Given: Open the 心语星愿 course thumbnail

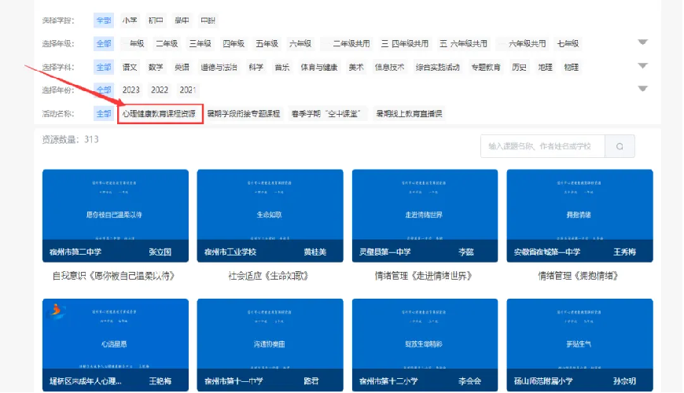Looking at the screenshot, I should click(116, 345).
